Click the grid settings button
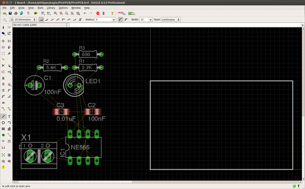Viewport: 305px width, 189px height. (5, 19)
